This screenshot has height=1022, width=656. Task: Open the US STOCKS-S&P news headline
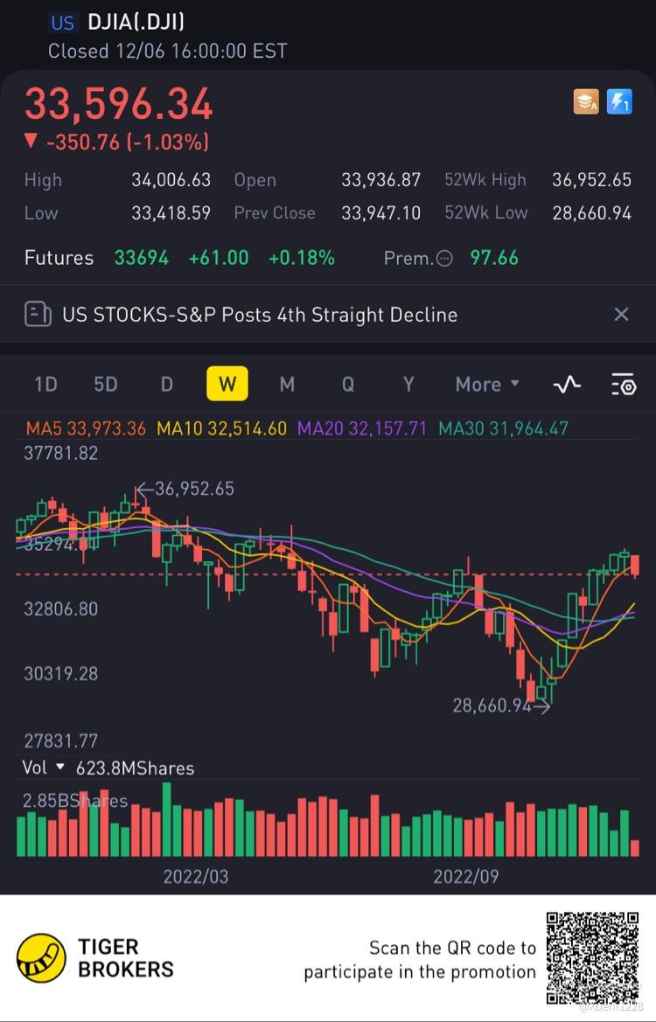[x=260, y=315]
